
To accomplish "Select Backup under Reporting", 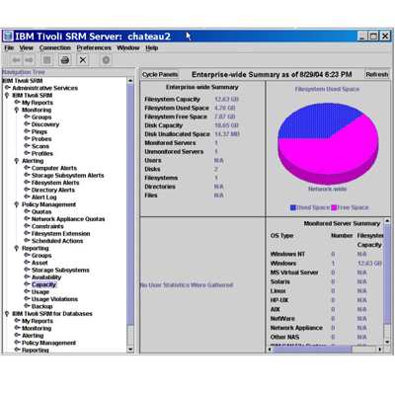I will tap(41, 306).
